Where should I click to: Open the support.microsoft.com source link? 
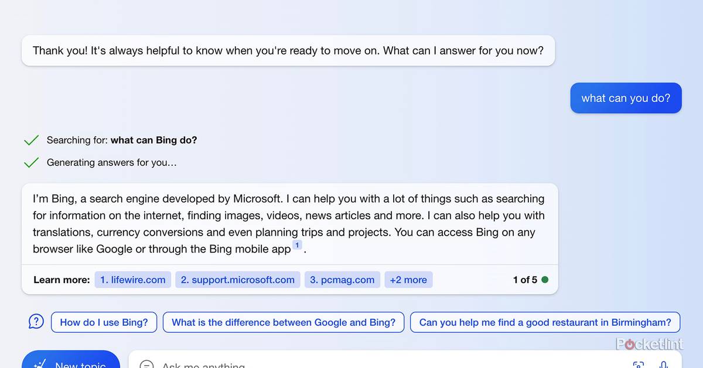click(237, 280)
